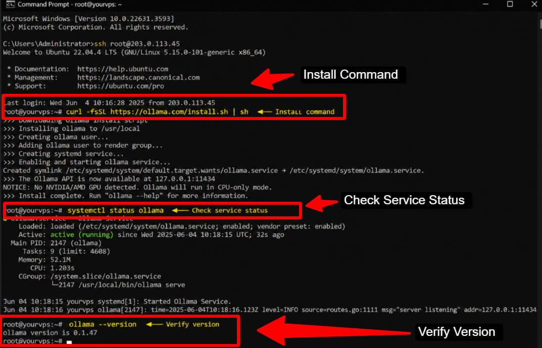The width and height of the screenshot is (542, 348).
Task: Click '>>> Enabling and starting ollama service...' line
Action: click(x=87, y=162)
